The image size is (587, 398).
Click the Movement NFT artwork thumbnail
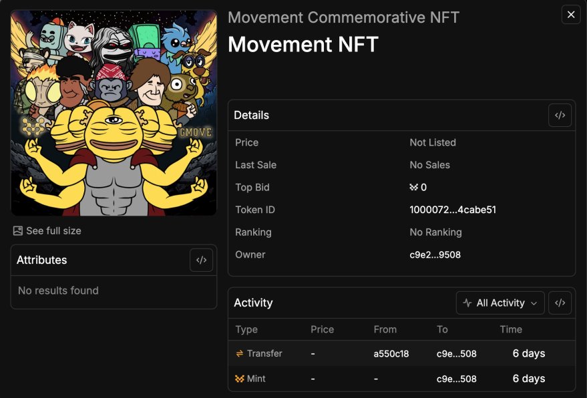point(114,113)
